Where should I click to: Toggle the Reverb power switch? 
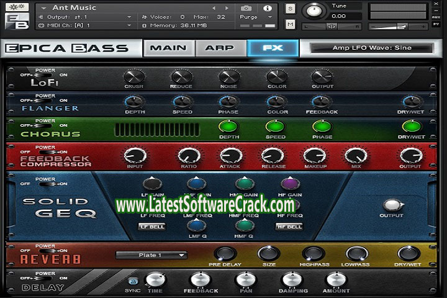pos(50,251)
